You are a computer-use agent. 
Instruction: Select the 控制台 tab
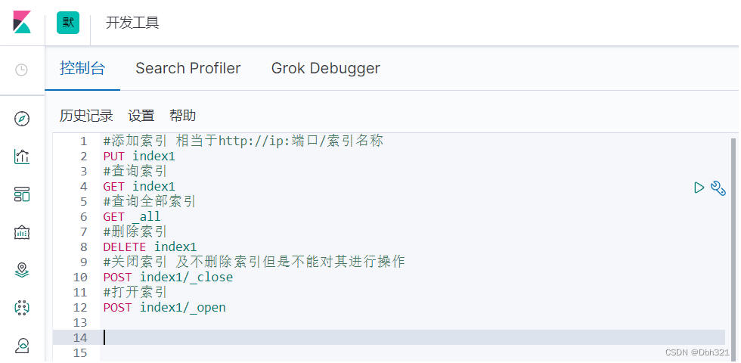pos(82,68)
